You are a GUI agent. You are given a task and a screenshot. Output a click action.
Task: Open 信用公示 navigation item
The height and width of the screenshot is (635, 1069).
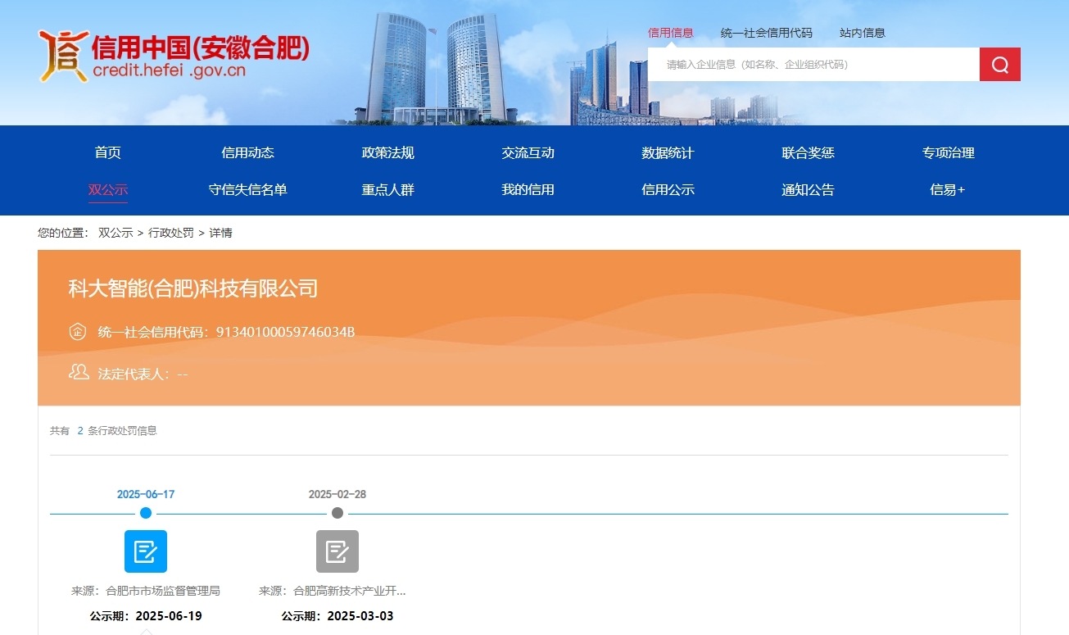668,190
